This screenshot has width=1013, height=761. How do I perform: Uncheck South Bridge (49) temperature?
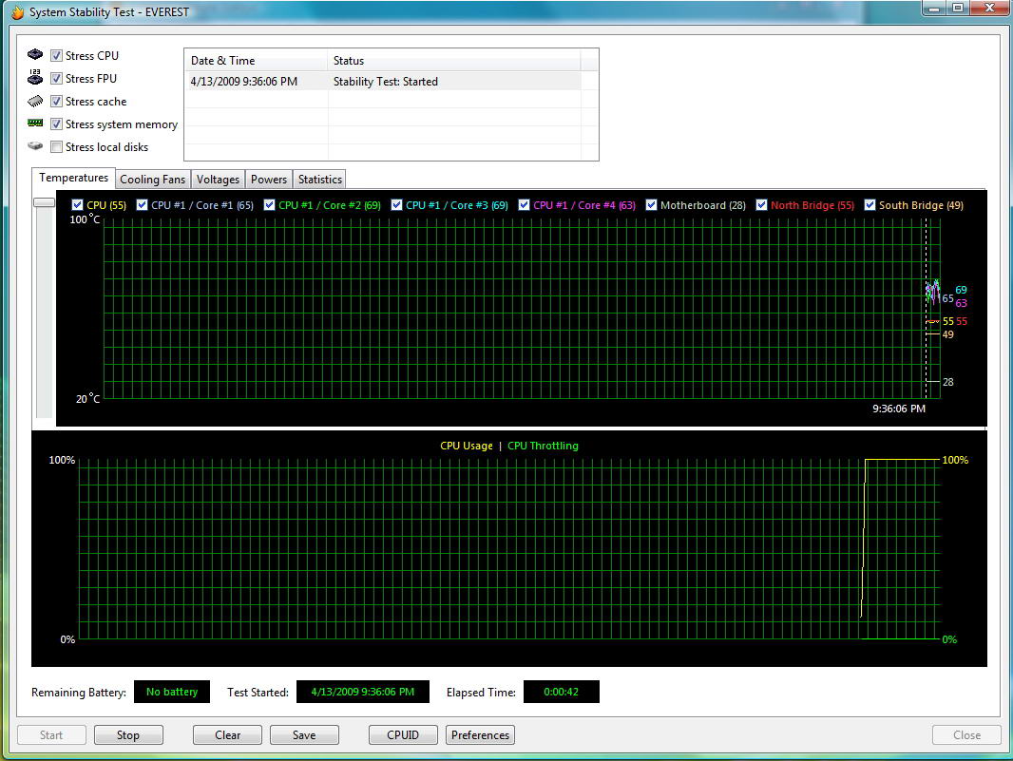pyautogui.click(x=870, y=205)
